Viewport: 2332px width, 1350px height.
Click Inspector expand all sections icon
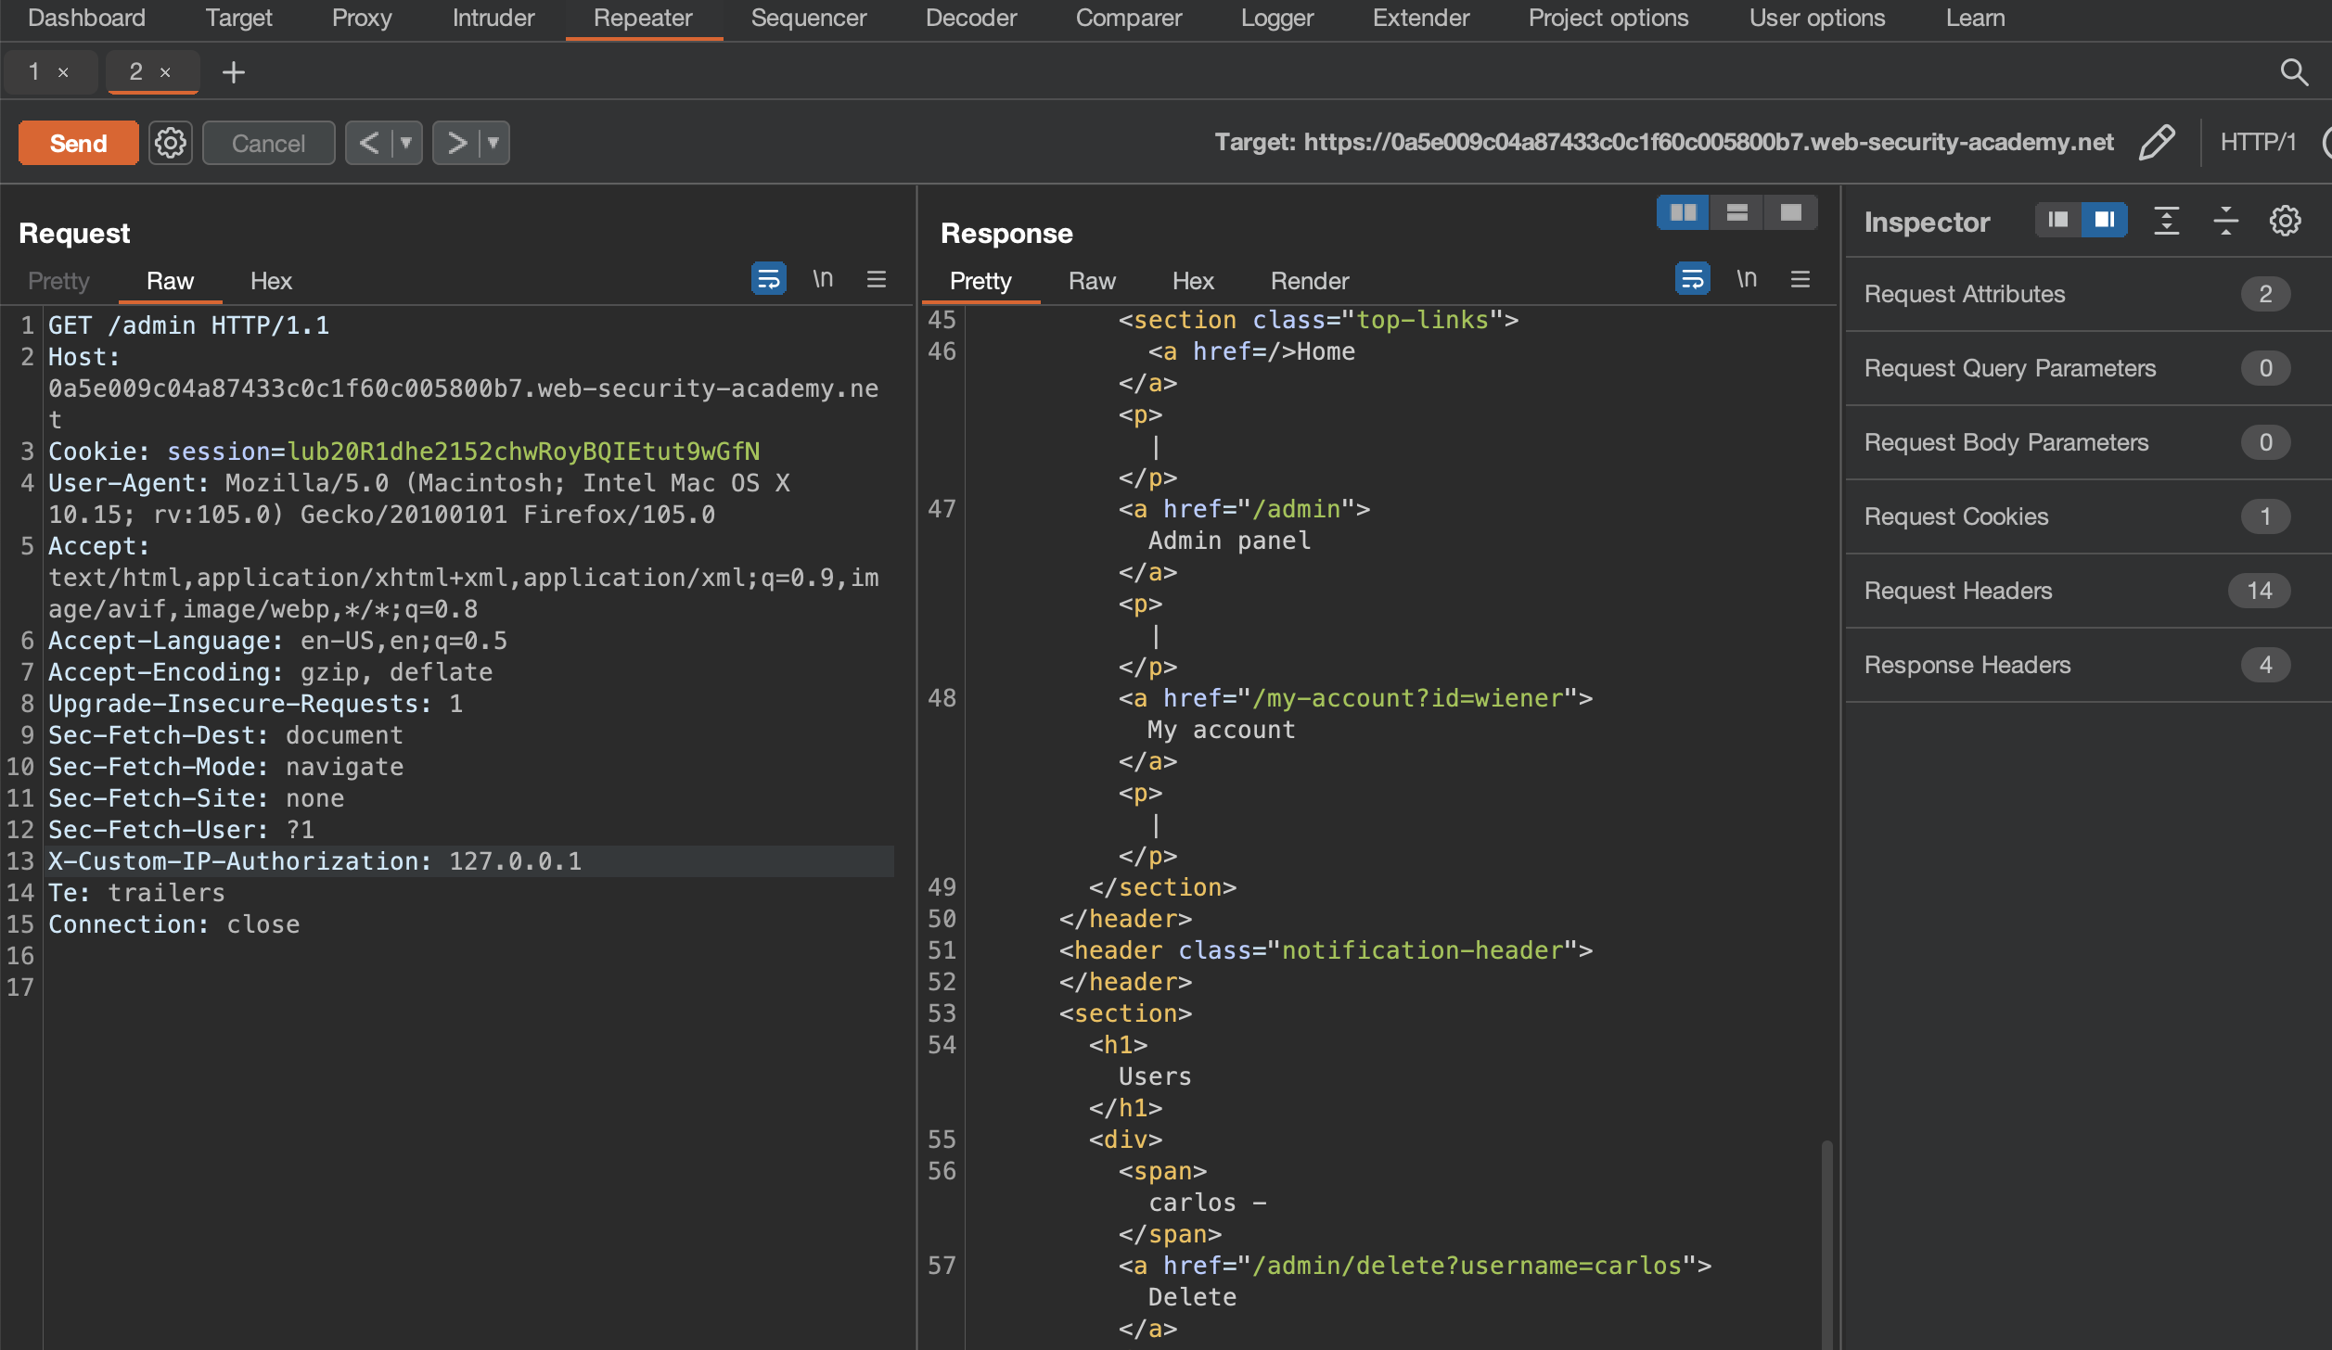point(2166,221)
